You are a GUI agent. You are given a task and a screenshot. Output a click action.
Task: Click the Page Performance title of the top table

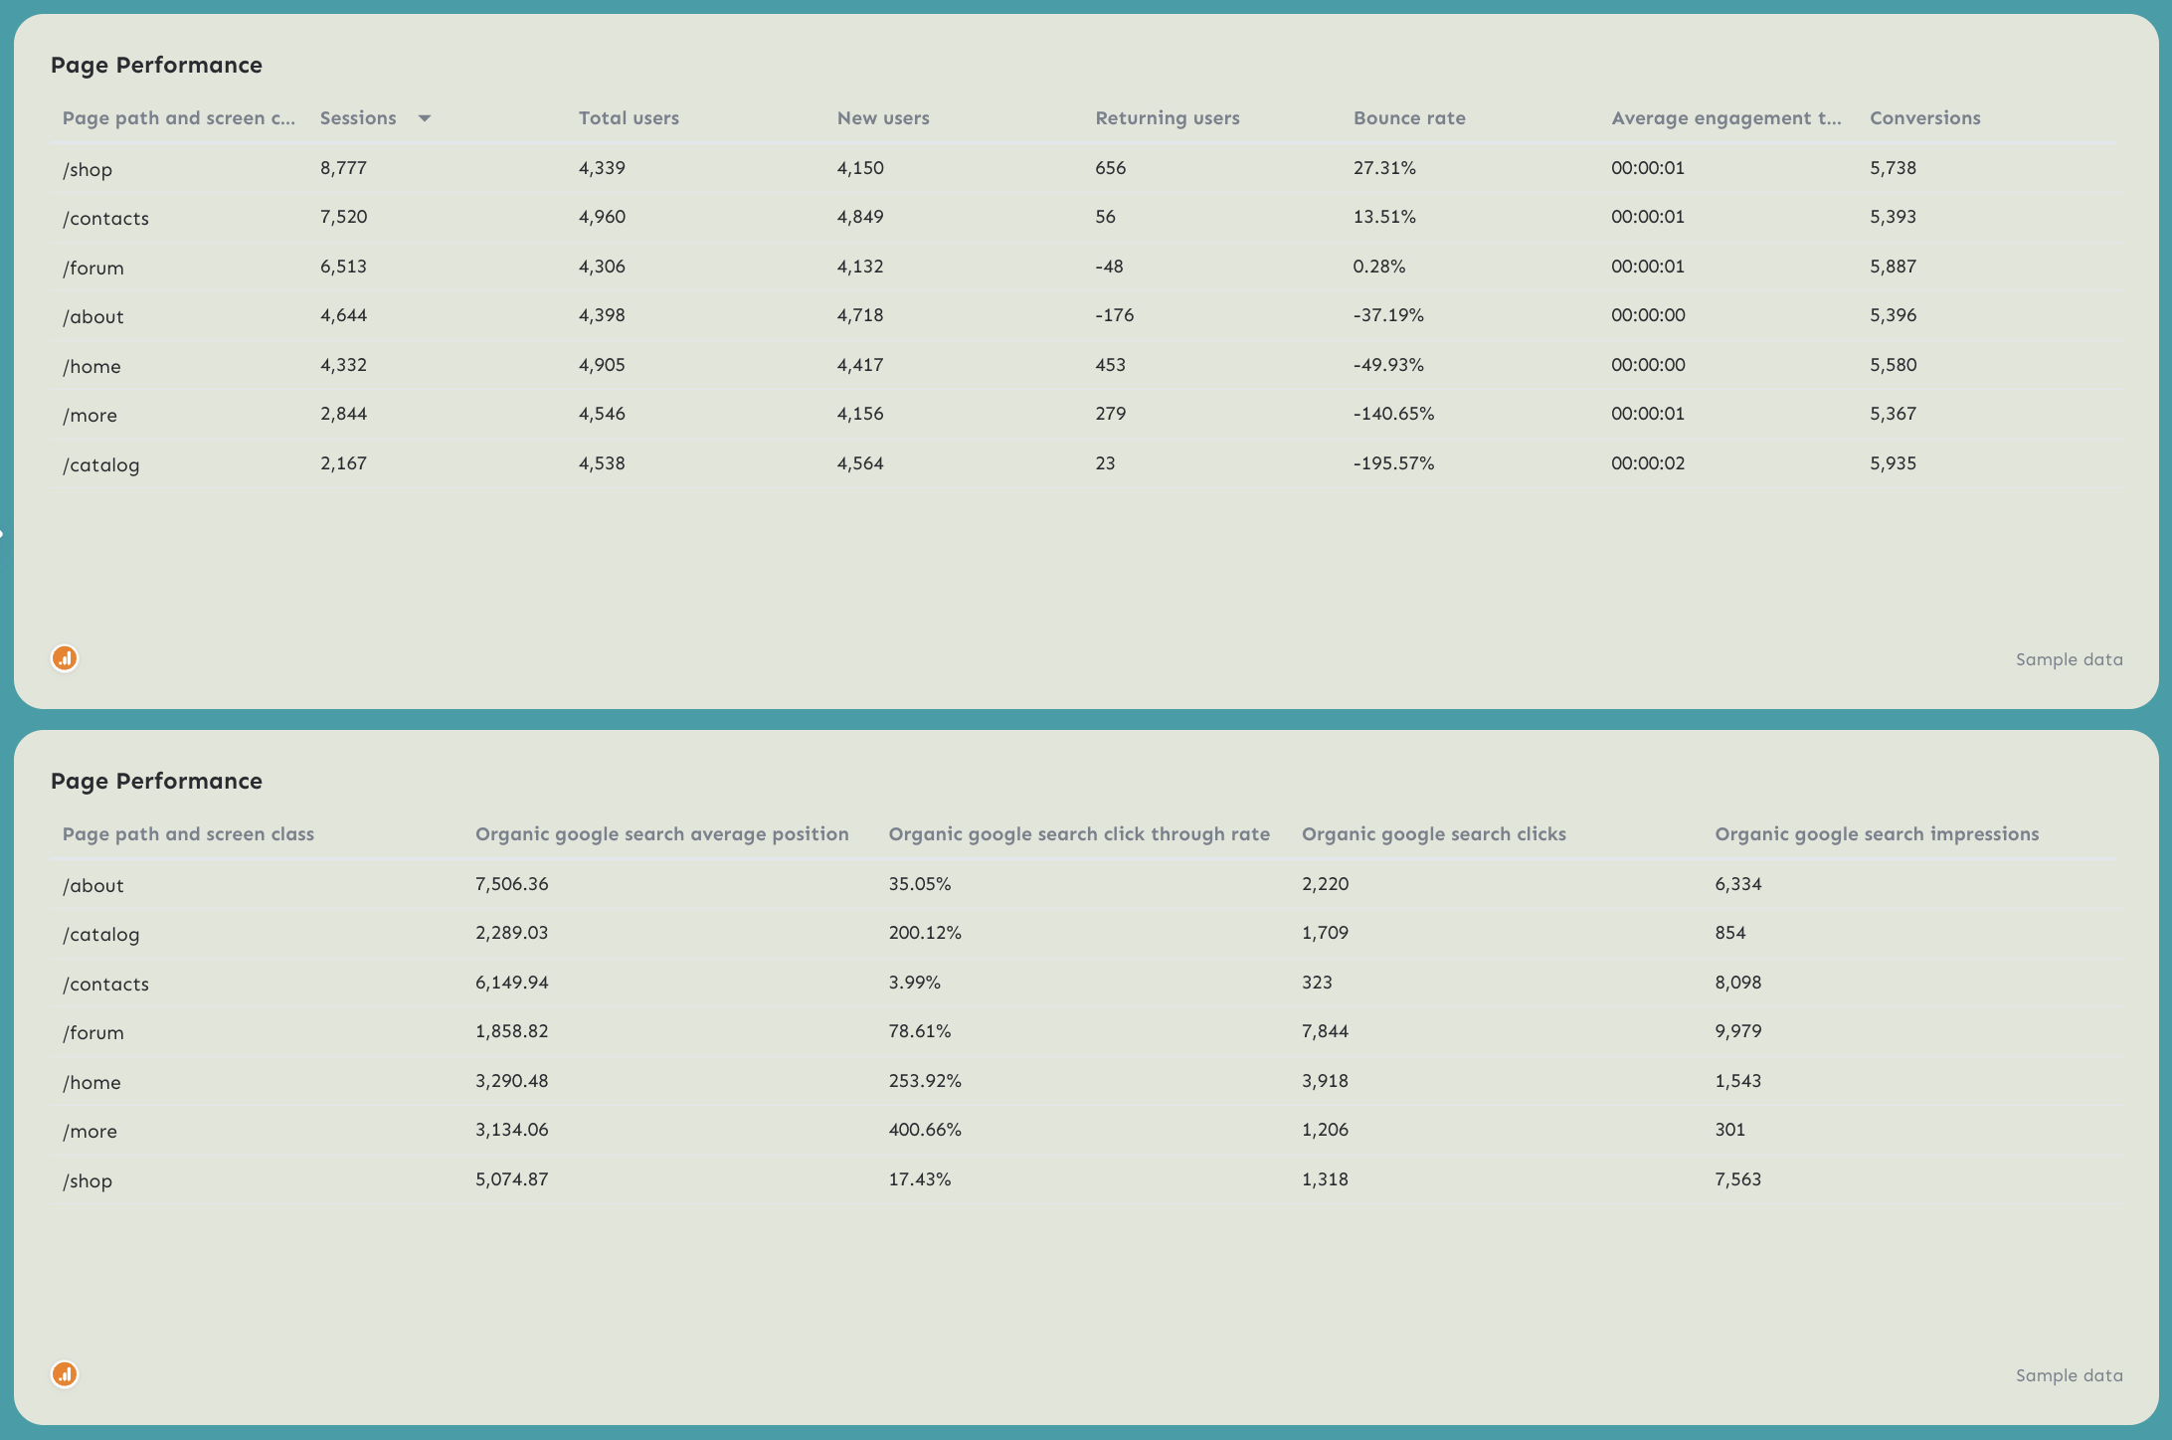[x=157, y=65]
